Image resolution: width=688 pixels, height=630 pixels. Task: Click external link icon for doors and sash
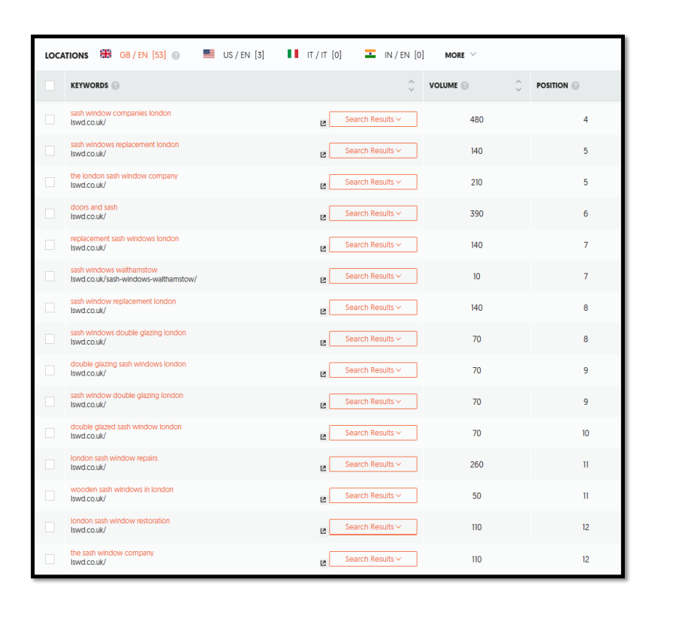point(323,217)
